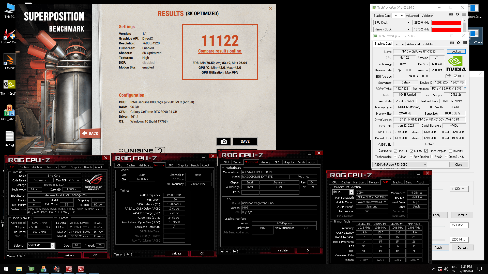
Task: Click the 1250 Mhz value field
Action: pyautogui.click(x=459, y=239)
